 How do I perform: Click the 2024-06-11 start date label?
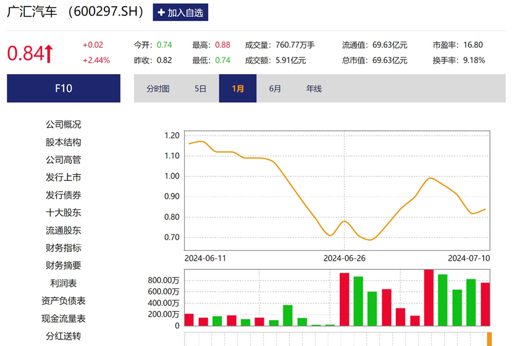205,258
